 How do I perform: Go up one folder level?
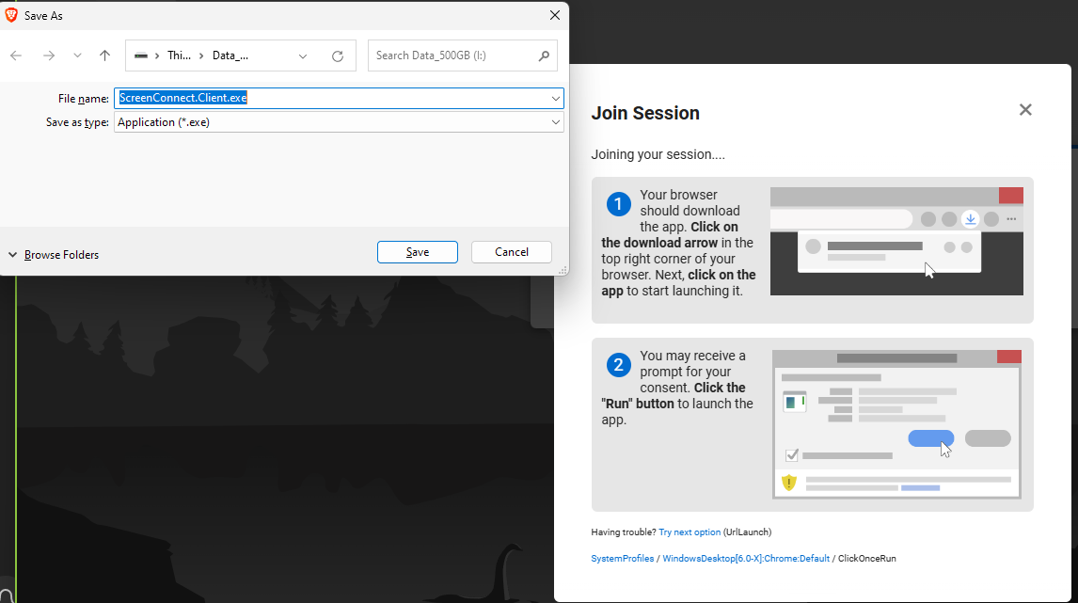point(104,56)
